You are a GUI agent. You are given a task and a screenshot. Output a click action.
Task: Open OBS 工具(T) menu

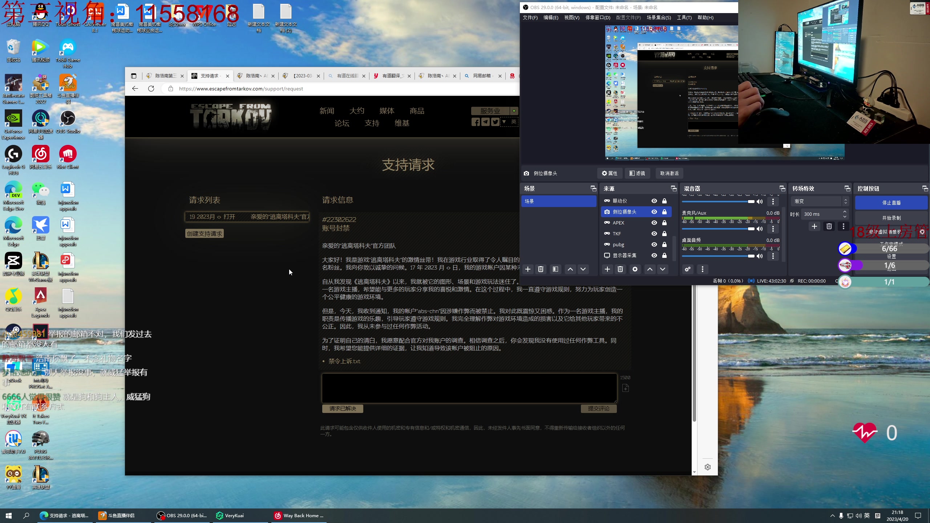(684, 17)
